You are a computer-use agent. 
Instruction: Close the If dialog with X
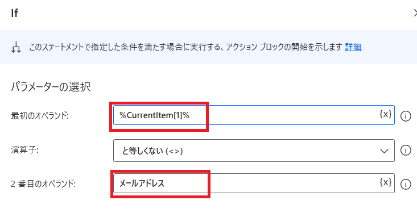415,12
